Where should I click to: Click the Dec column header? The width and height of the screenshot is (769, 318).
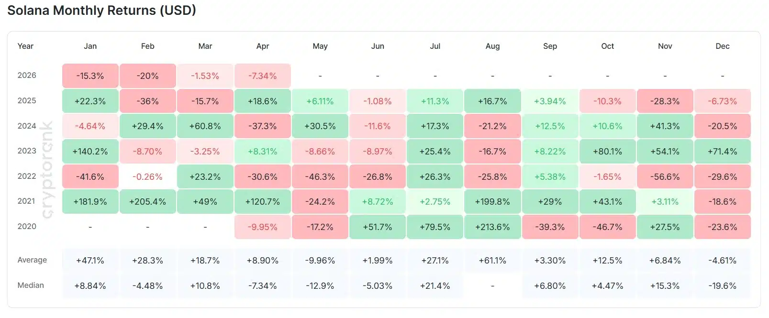tap(722, 46)
